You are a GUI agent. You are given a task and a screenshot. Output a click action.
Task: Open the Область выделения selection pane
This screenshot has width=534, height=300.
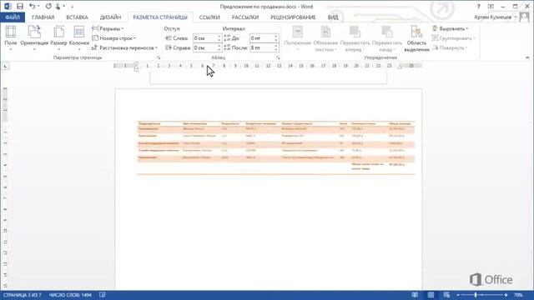click(x=416, y=38)
